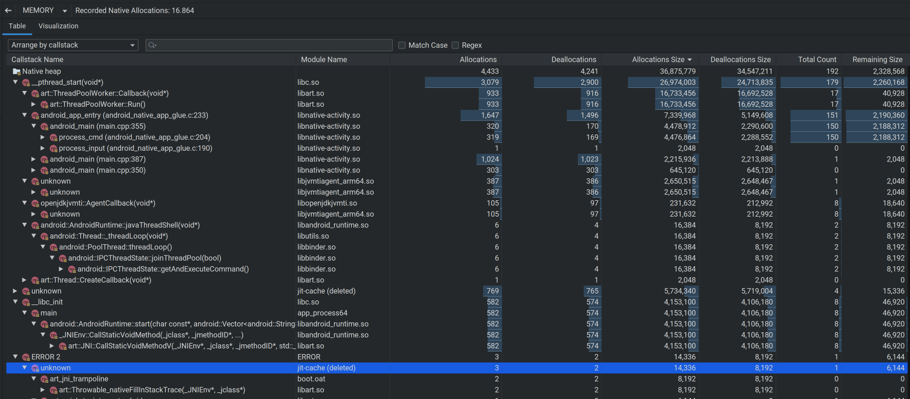Click the method icon beside __libc_init

26,302
